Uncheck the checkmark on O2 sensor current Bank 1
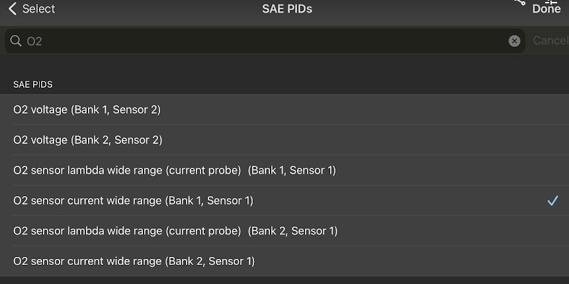 point(552,201)
